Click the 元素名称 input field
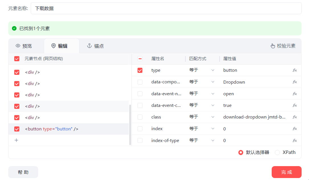 tap(166, 8)
